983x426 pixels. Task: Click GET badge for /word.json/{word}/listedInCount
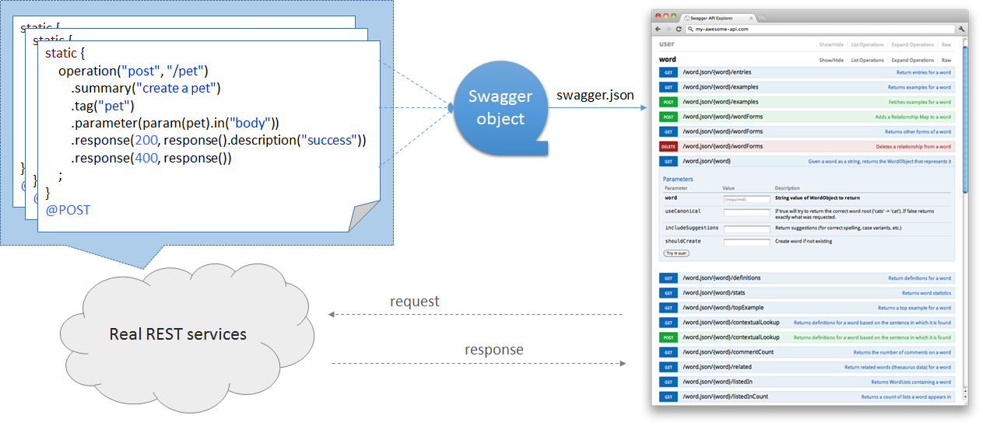pyautogui.click(x=669, y=396)
